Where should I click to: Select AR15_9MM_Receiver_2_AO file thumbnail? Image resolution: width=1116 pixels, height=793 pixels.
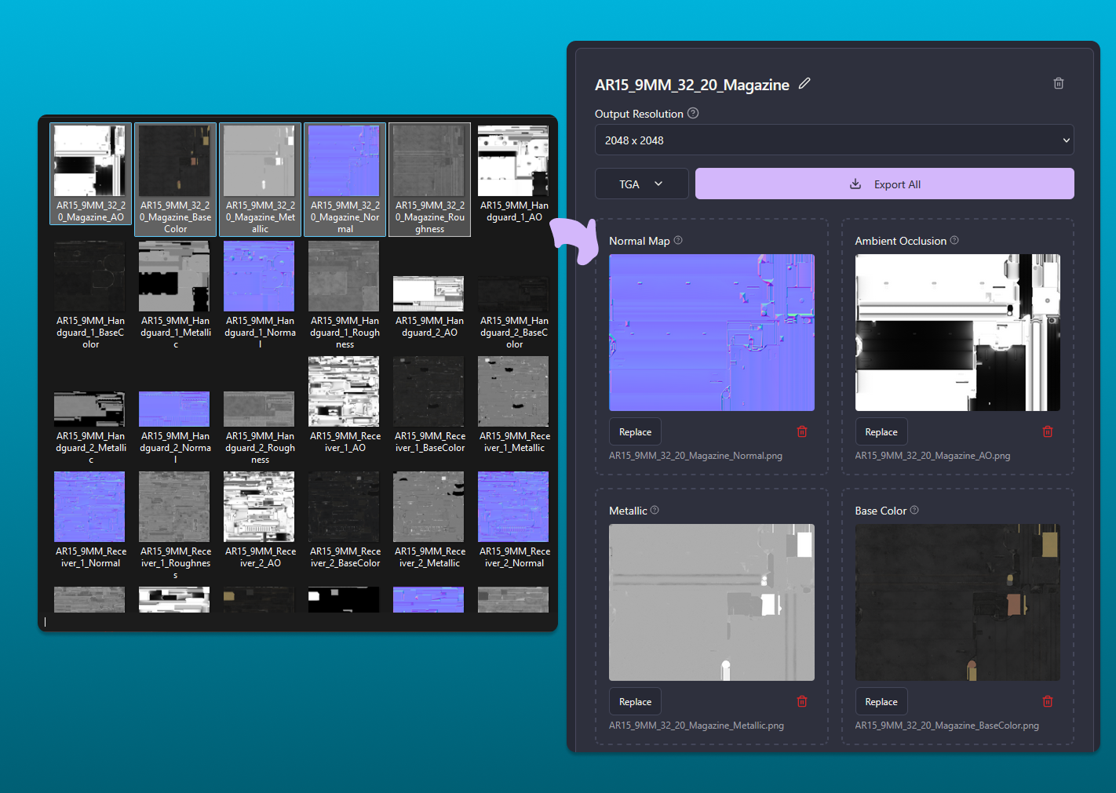[x=259, y=507]
